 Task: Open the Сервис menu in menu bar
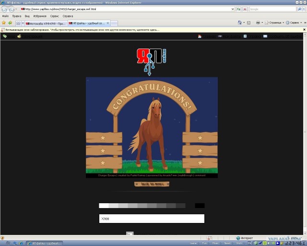(54, 16)
